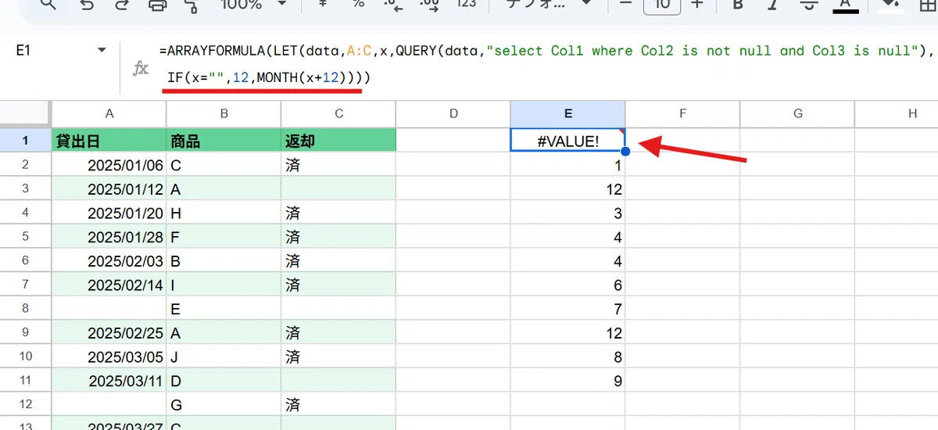Click 済 cell in row 2
The image size is (938, 430).
point(338,165)
